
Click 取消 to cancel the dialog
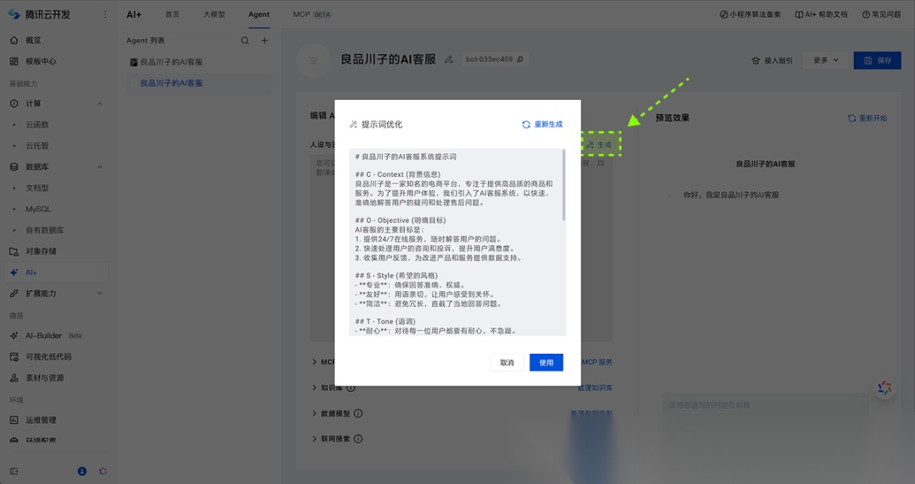507,363
